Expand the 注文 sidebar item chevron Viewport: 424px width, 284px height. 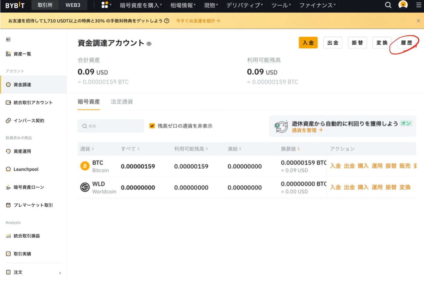click(60, 272)
